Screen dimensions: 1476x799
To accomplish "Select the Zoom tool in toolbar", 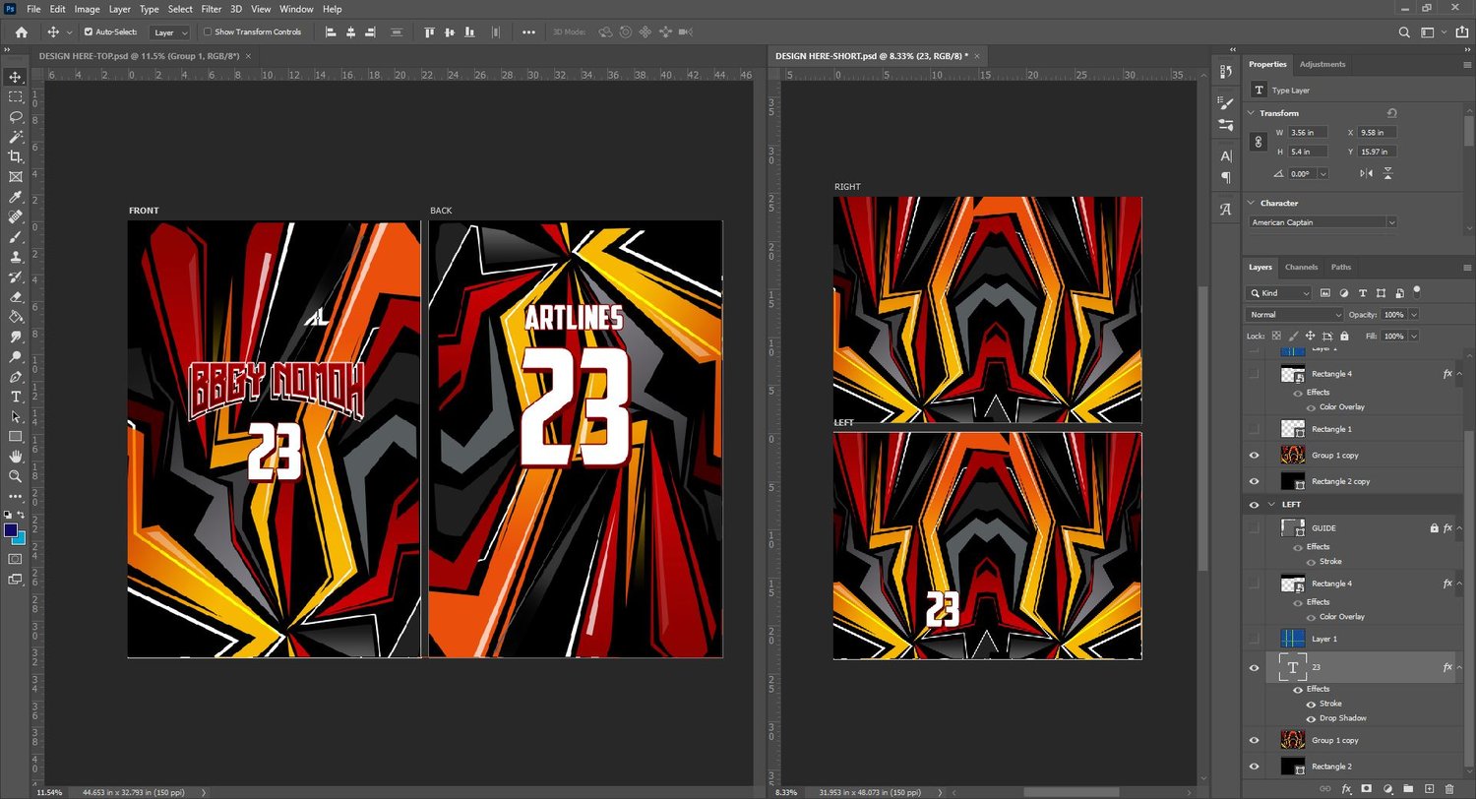I will 15,476.
